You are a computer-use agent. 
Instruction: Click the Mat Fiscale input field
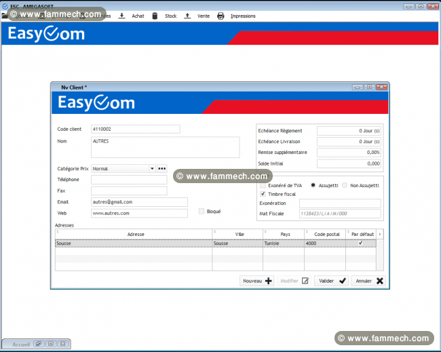tap(341, 214)
